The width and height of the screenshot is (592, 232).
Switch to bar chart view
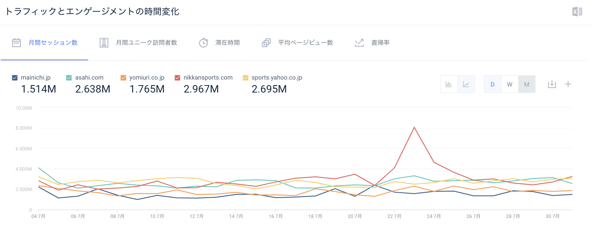click(449, 84)
